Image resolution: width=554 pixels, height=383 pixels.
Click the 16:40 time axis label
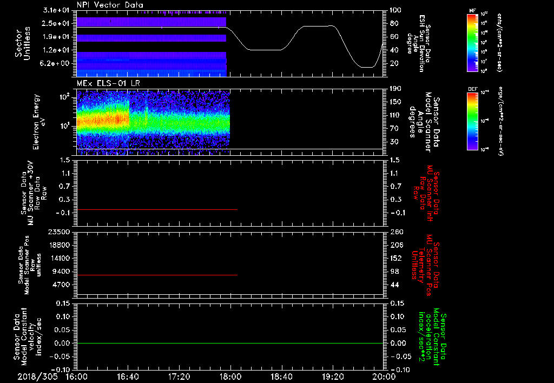point(128,377)
